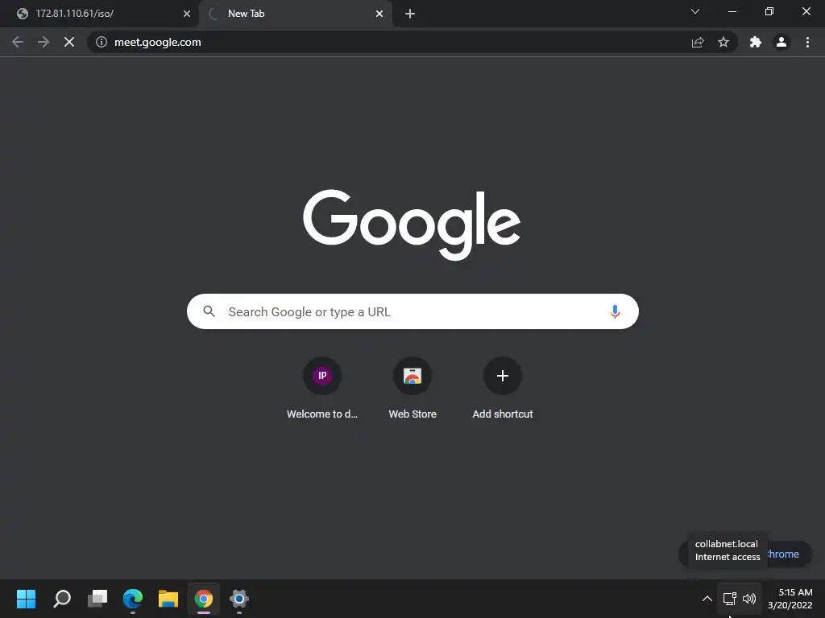Click Add shortcut
The image size is (825, 618).
pyautogui.click(x=503, y=389)
